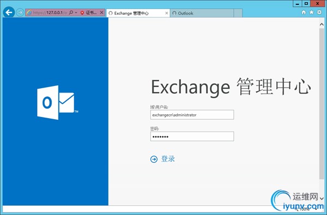This screenshot has height=215, width=327.
Task: Minimize the browser window
Action: click(x=298, y=4)
